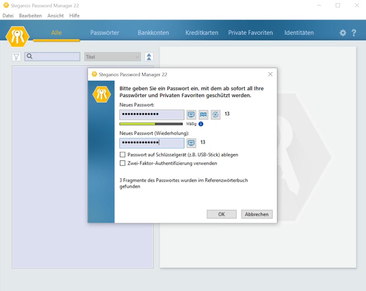Viewport: 366px width, 291px height.
Task: Switch to the Identitäten tab
Action: 299,33
